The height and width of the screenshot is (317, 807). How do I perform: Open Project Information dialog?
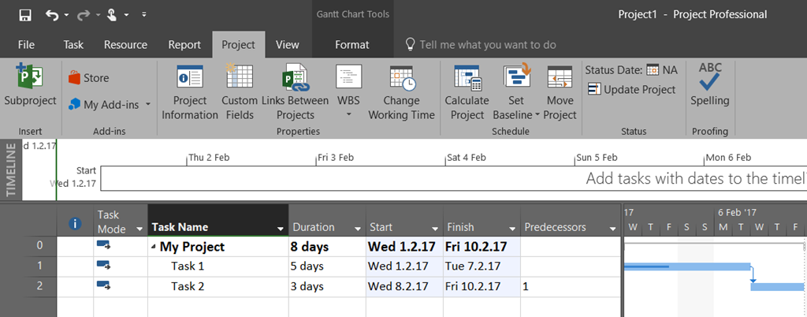tap(190, 79)
